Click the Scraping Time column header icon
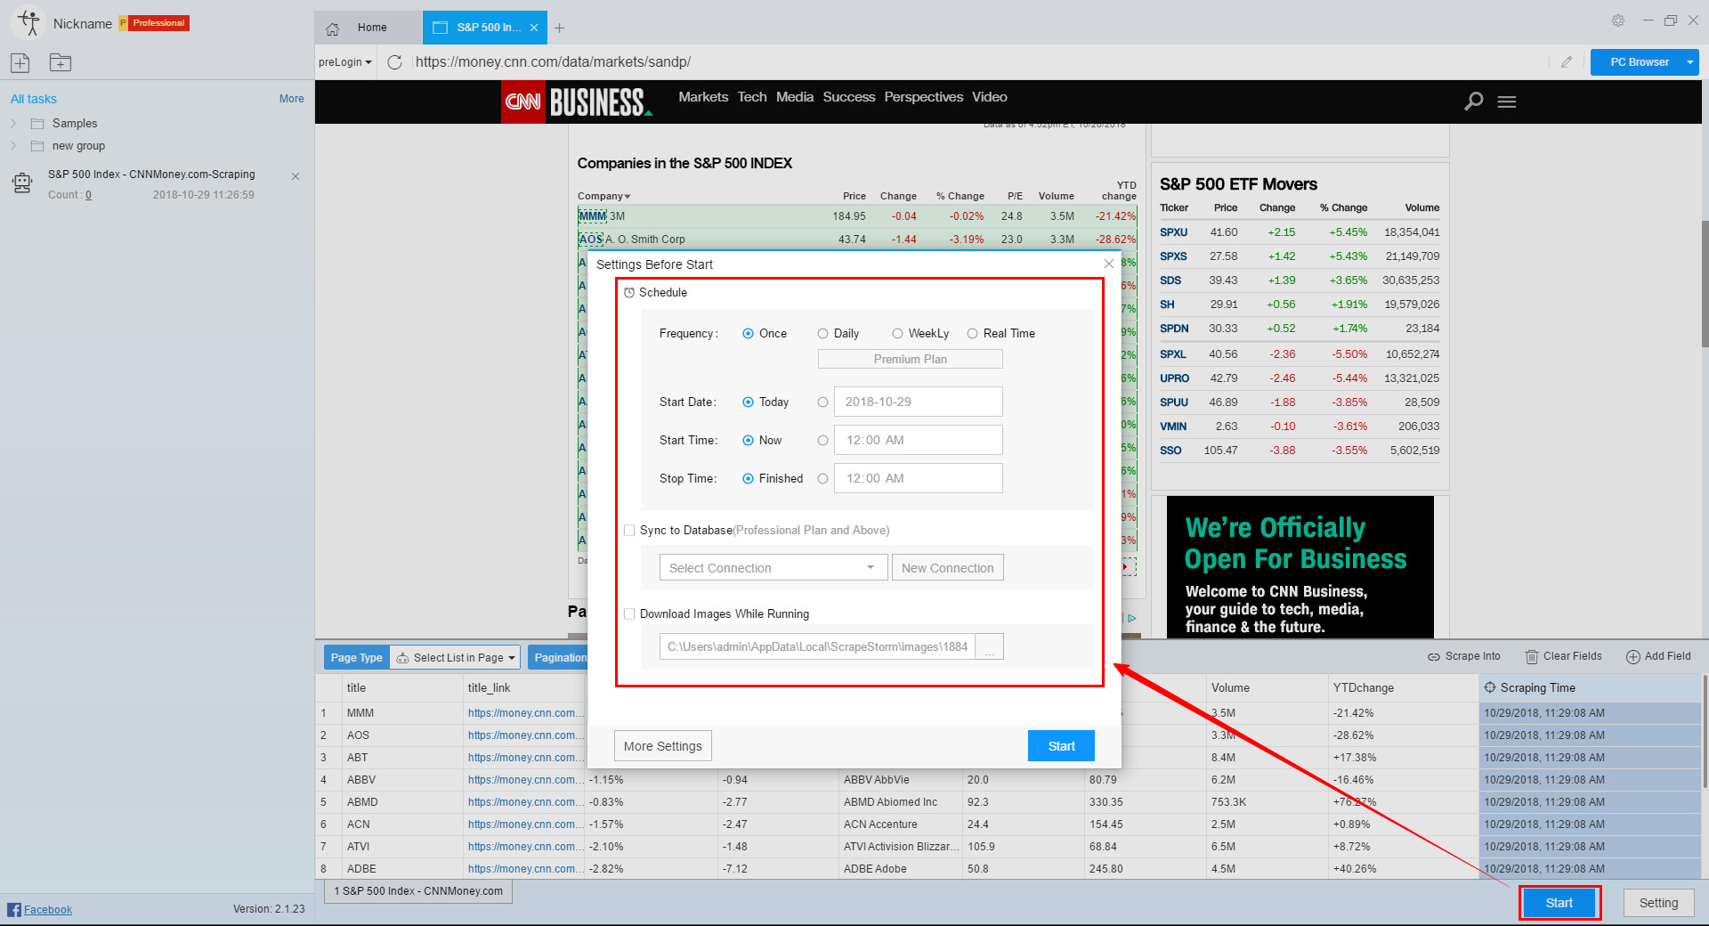The width and height of the screenshot is (1709, 926). point(1490,687)
